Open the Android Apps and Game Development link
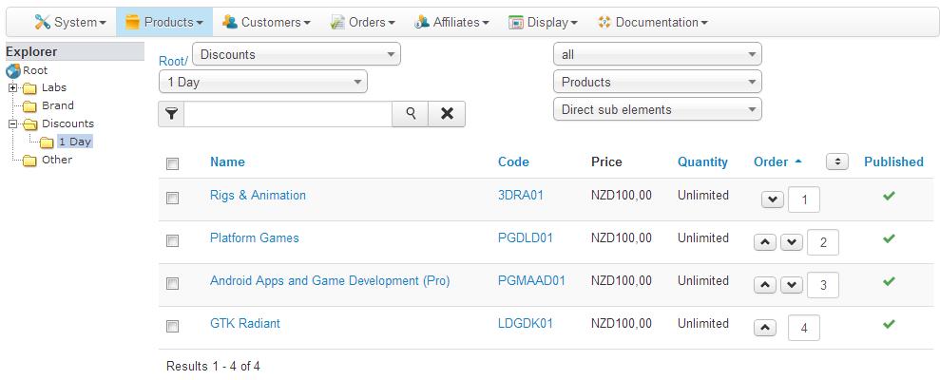The image size is (940, 380). (330, 281)
